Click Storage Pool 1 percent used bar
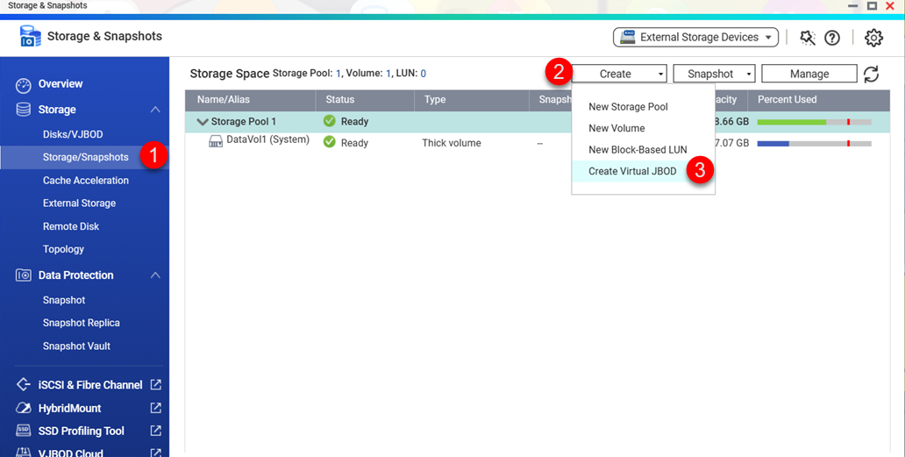 [814, 122]
